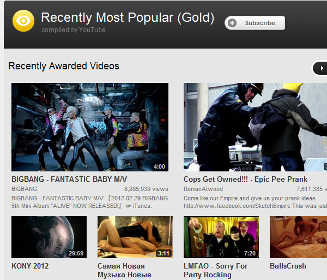Click the play-all arrow button
The width and height of the screenshot is (327, 280).
pyautogui.click(x=320, y=68)
